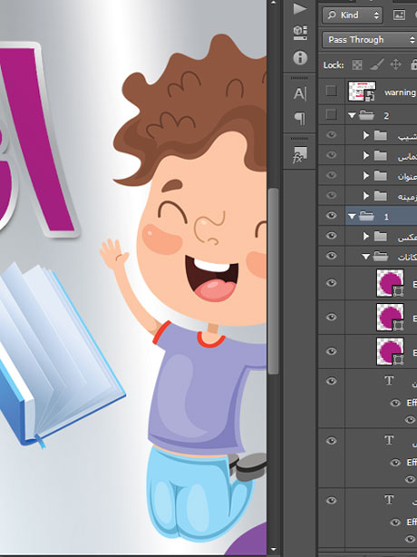The image size is (417, 557).
Task: Expand the زمینه group
Action: [x=366, y=196]
